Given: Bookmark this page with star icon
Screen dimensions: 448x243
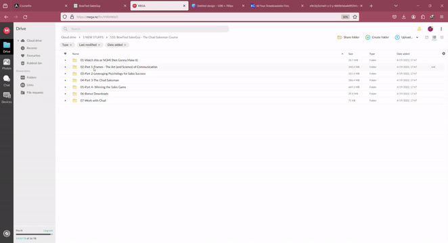Looking at the screenshot, I should tap(355, 17).
